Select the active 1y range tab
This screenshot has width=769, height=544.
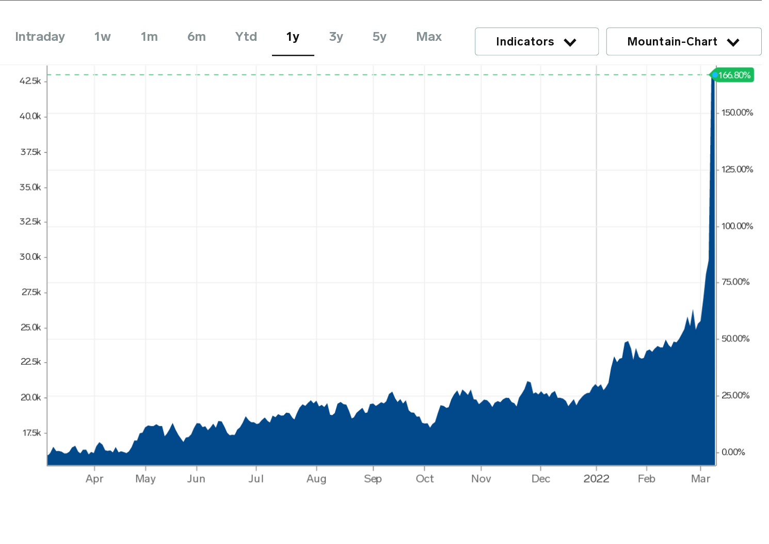293,37
